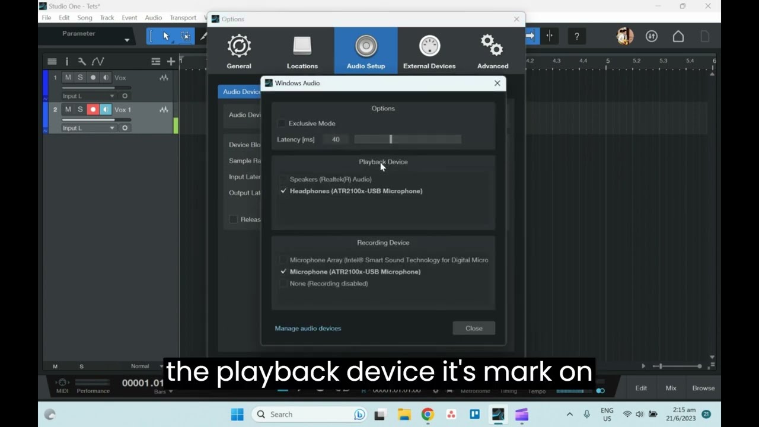759x427 pixels.
Task: Open instrument editor icon on Vox 1 track
Action: coord(164,110)
